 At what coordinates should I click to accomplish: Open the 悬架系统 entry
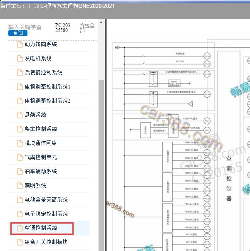coord(35,115)
